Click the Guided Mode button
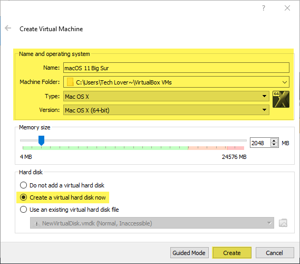Viewport: 300px width, 264px height. click(189, 253)
